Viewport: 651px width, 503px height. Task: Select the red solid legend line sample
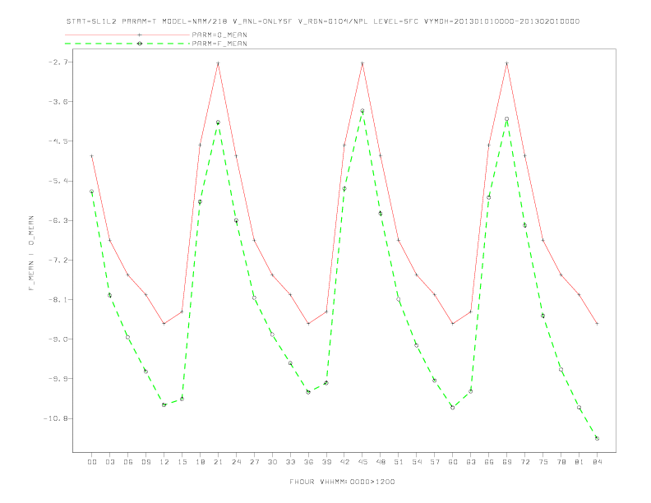pyautogui.click(x=127, y=35)
